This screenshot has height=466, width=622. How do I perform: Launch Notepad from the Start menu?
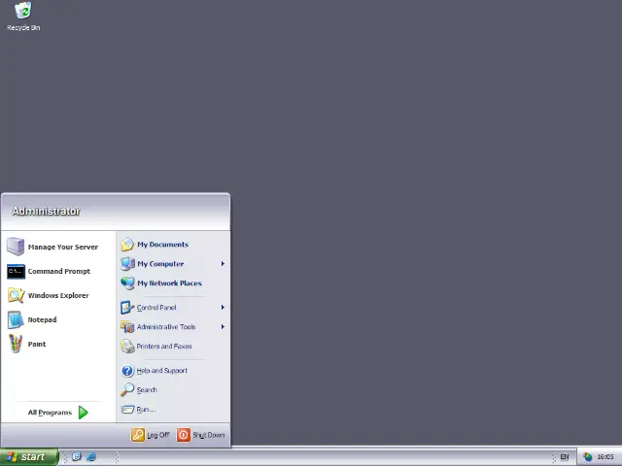(x=41, y=320)
